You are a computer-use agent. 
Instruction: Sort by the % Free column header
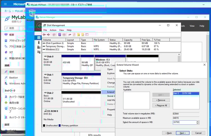pos(161,40)
